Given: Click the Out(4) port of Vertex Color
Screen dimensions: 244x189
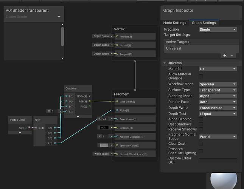Looking at the screenshot, I should tap(29, 127).
